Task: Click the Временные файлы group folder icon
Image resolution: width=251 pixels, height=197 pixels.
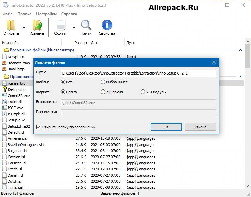Action: (6, 50)
